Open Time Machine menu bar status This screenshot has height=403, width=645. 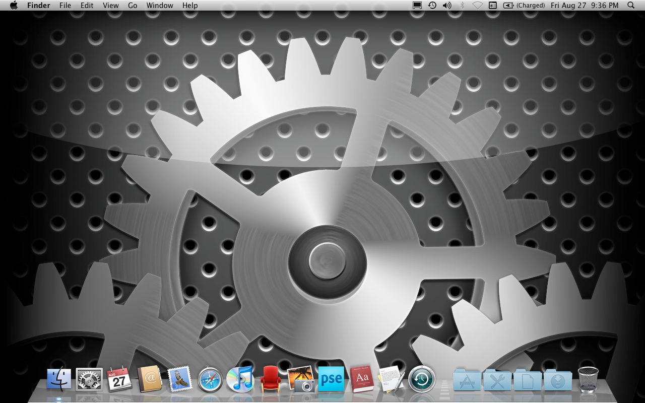pos(432,6)
